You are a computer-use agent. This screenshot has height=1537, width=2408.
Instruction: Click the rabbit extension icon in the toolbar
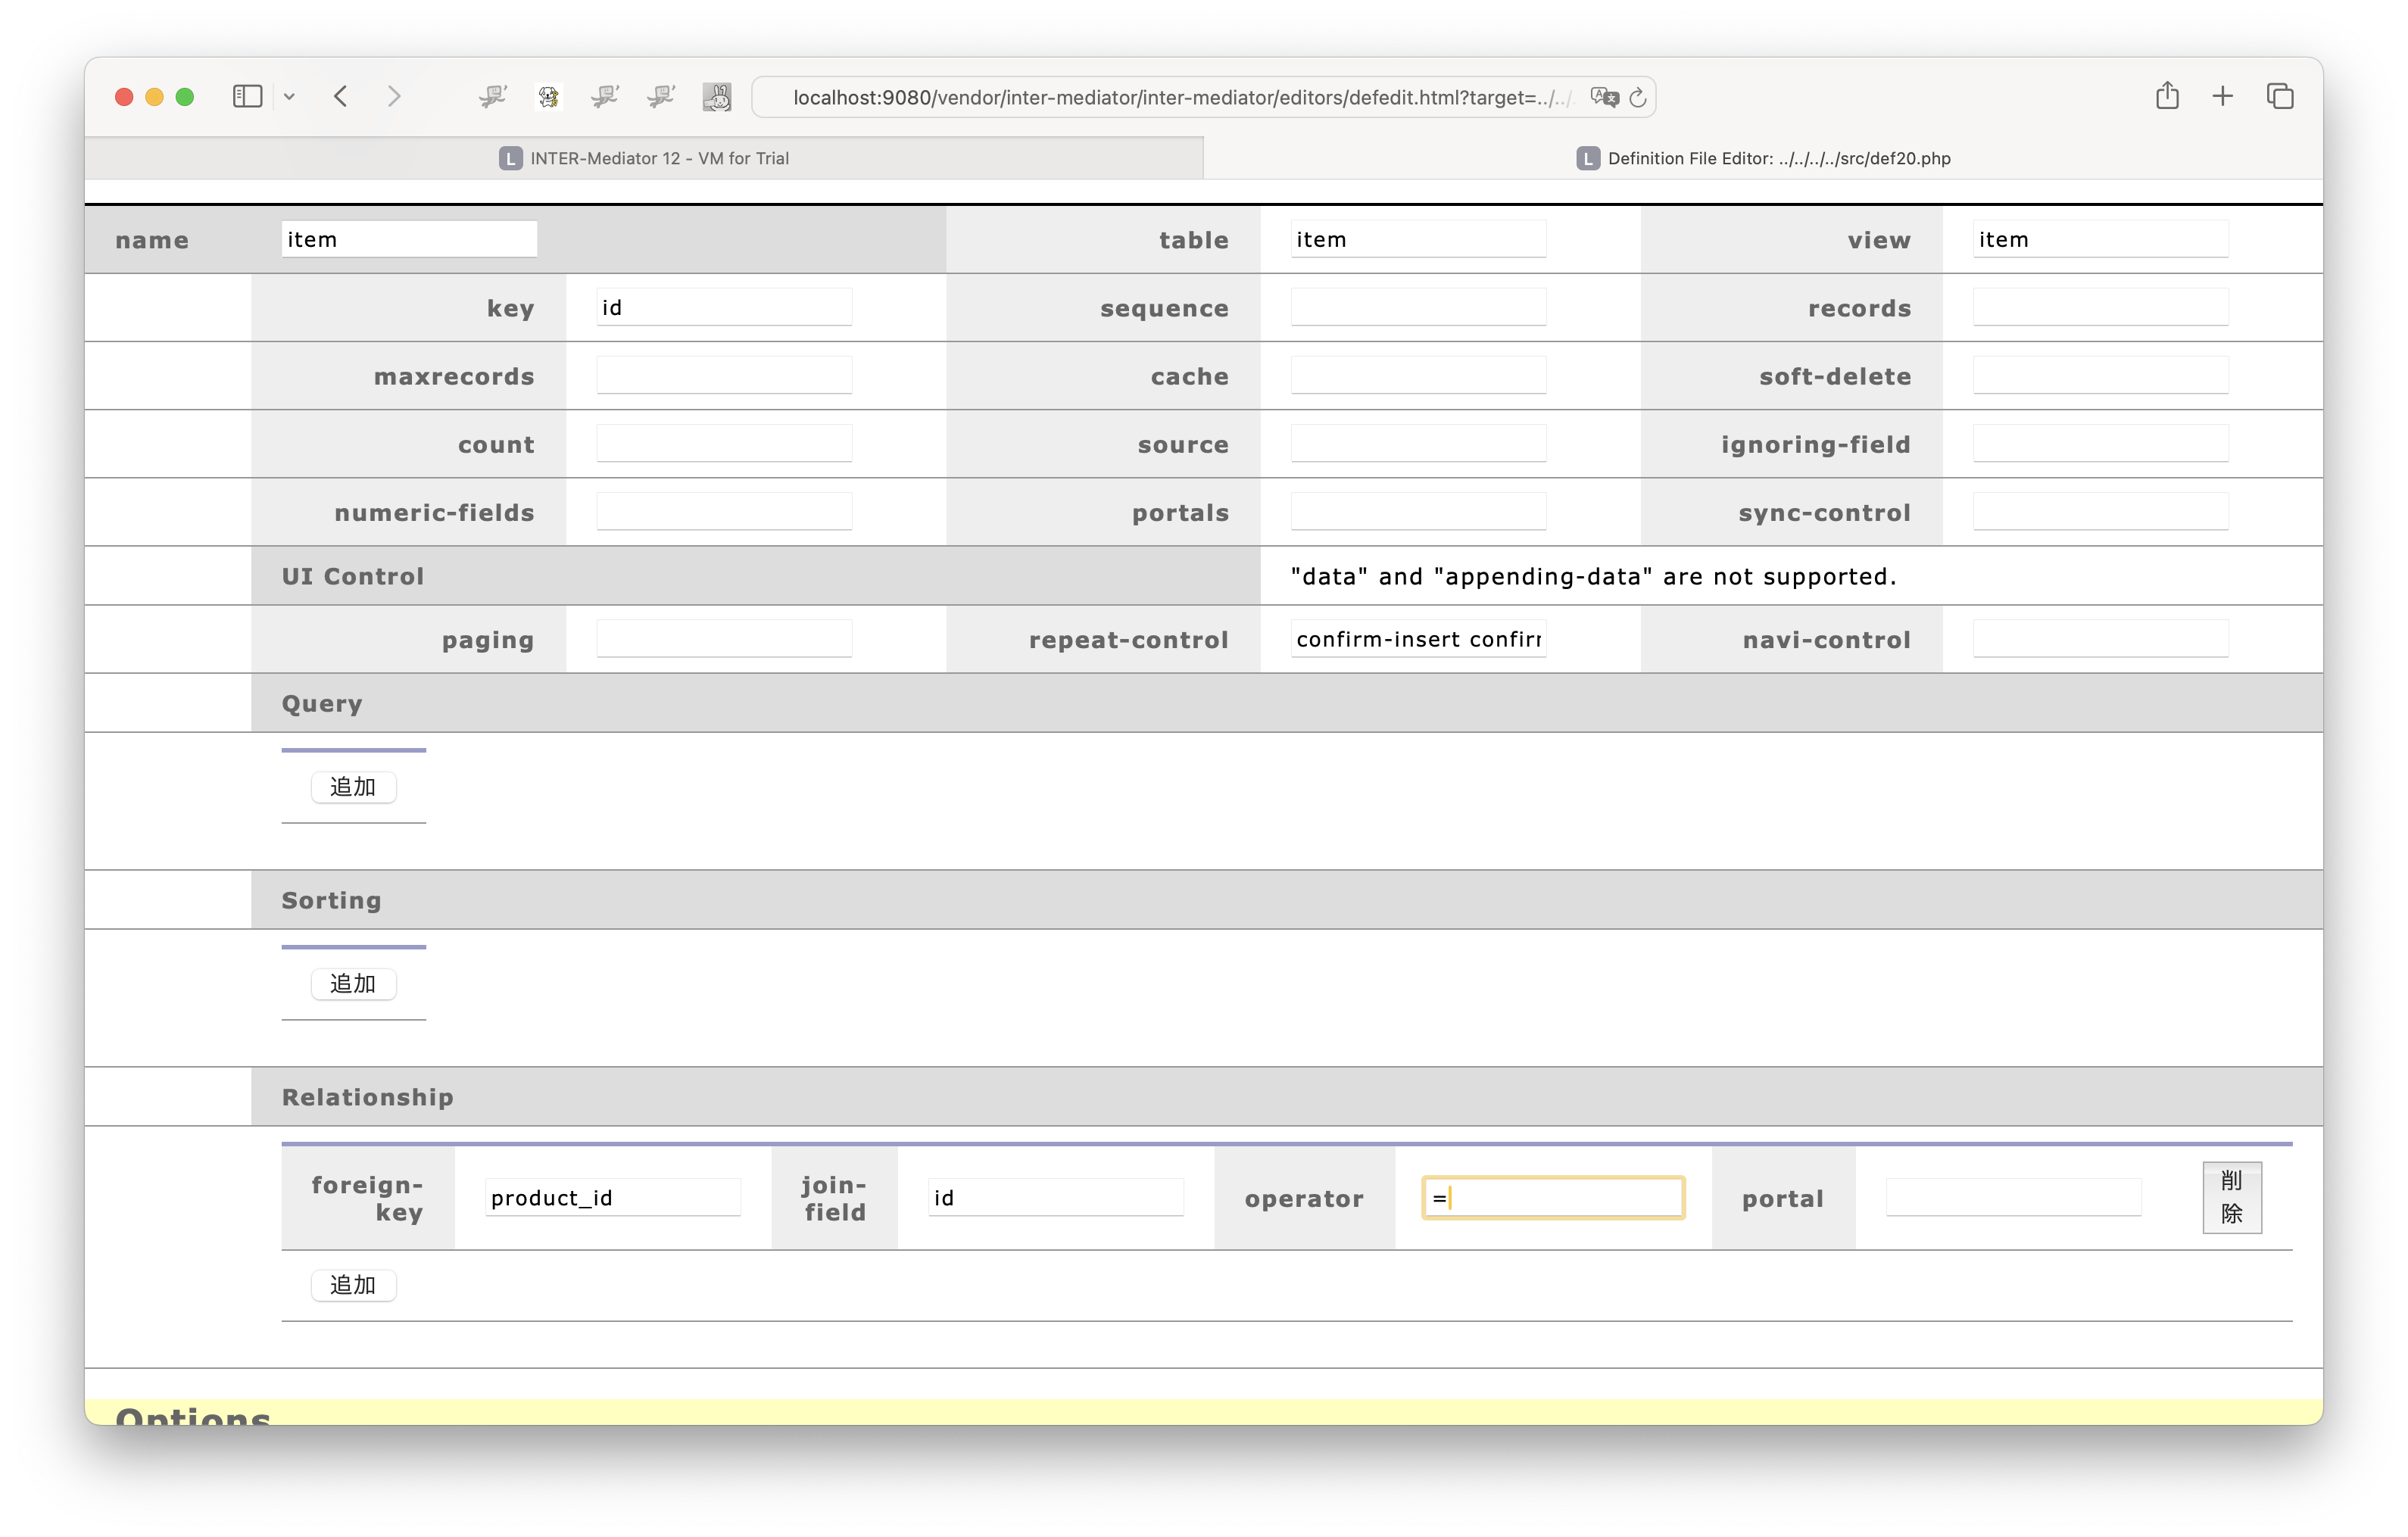point(716,97)
